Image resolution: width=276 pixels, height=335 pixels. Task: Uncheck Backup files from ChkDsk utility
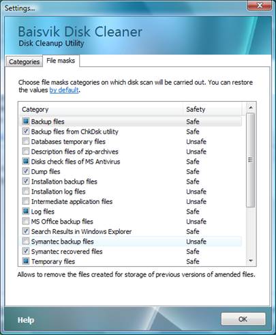click(26, 131)
